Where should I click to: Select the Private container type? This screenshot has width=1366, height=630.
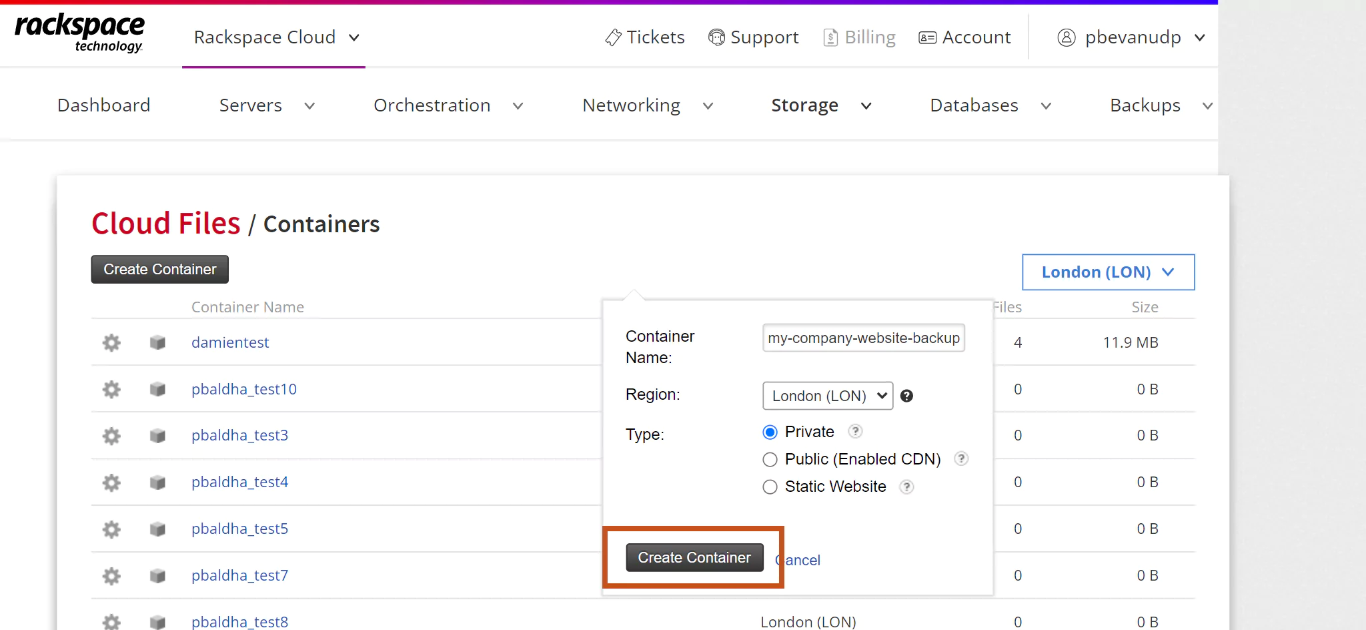click(x=770, y=432)
